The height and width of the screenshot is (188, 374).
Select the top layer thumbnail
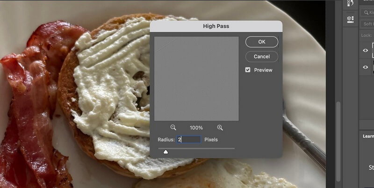coord(373,49)
